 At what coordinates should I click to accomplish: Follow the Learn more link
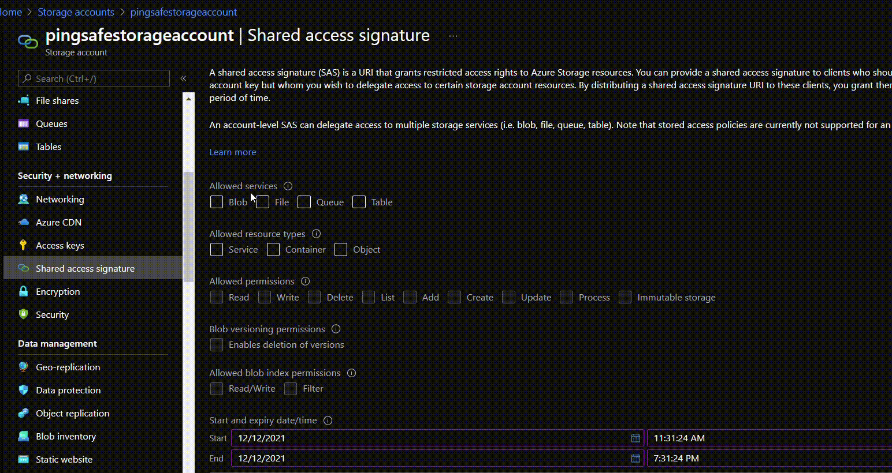click(x=232, y=152)
